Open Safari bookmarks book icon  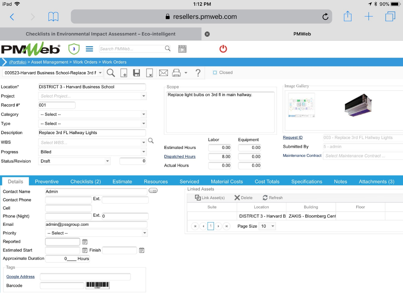53,17
